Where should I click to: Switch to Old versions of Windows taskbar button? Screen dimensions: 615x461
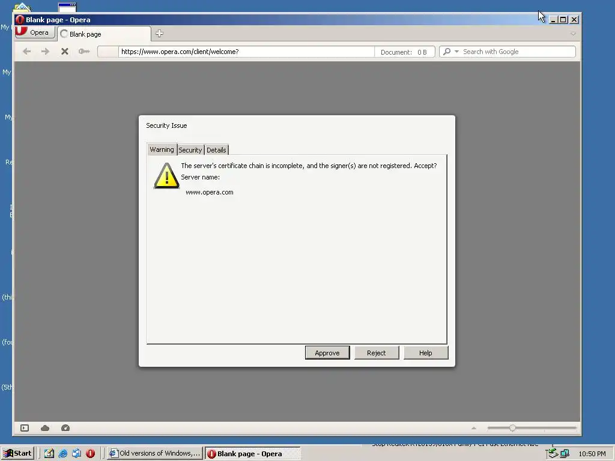[x=155, y=454]
